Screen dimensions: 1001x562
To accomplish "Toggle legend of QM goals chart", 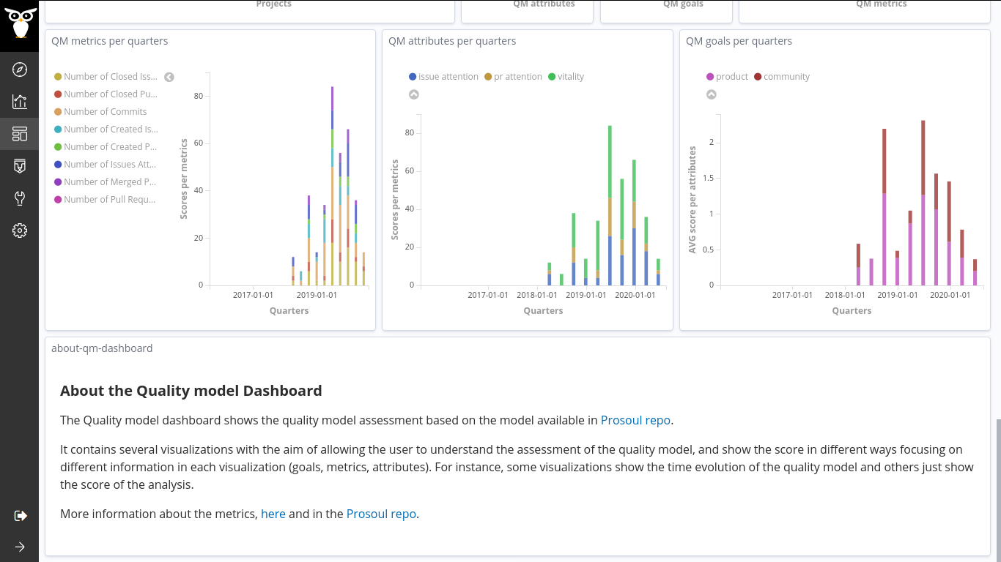I will pos(712,94).
